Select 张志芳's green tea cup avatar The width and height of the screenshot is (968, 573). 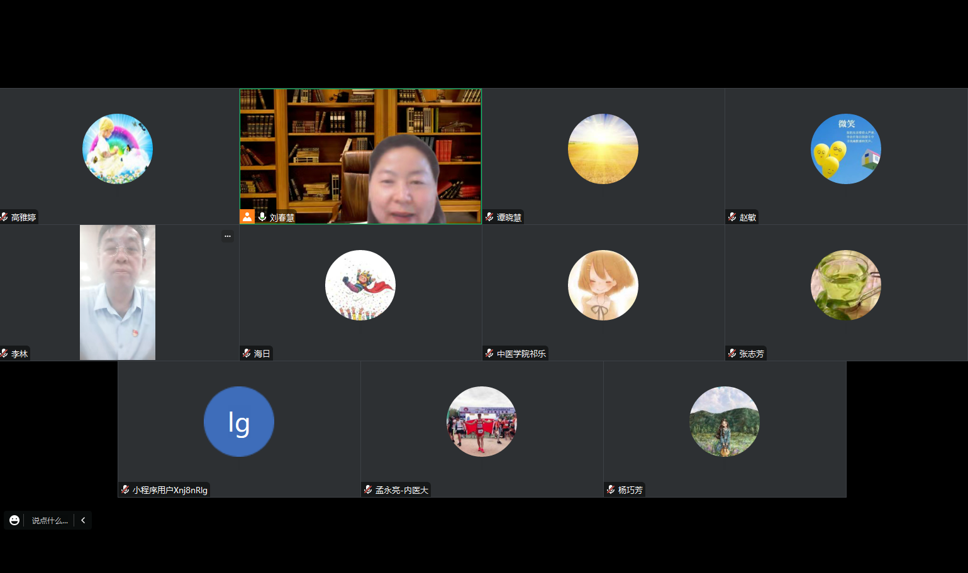click(845, 285)
